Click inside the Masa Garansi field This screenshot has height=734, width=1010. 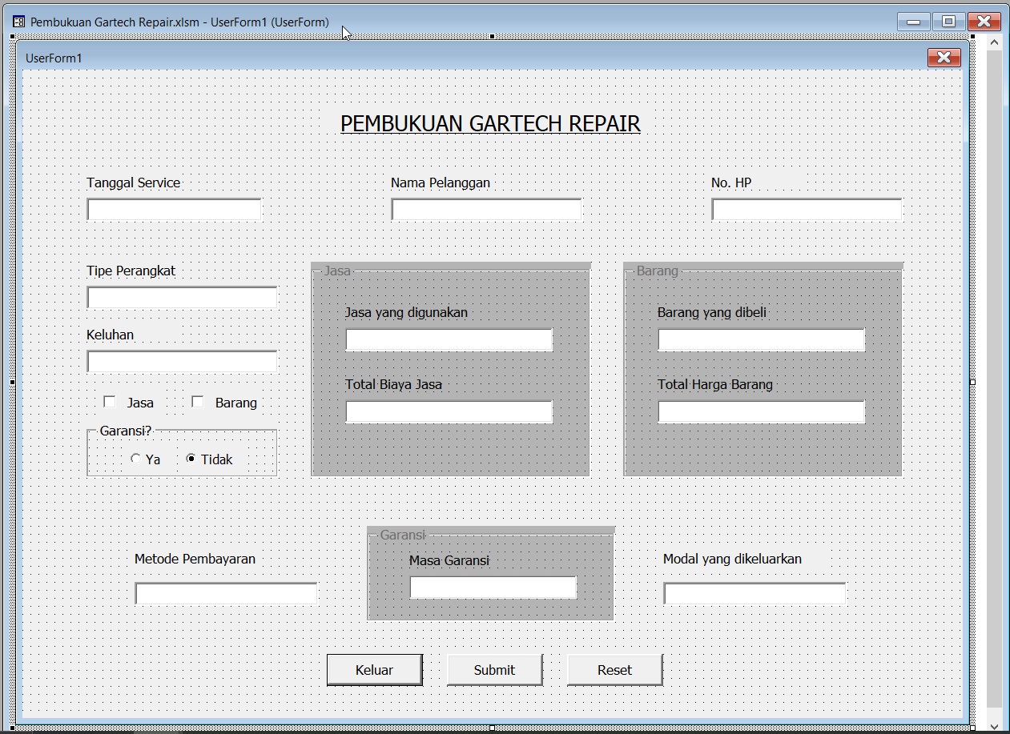point(493,587)
